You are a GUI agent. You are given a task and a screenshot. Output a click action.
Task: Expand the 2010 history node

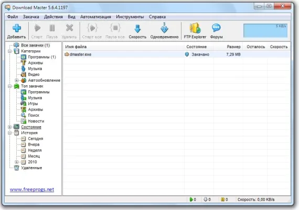point(17,162)
